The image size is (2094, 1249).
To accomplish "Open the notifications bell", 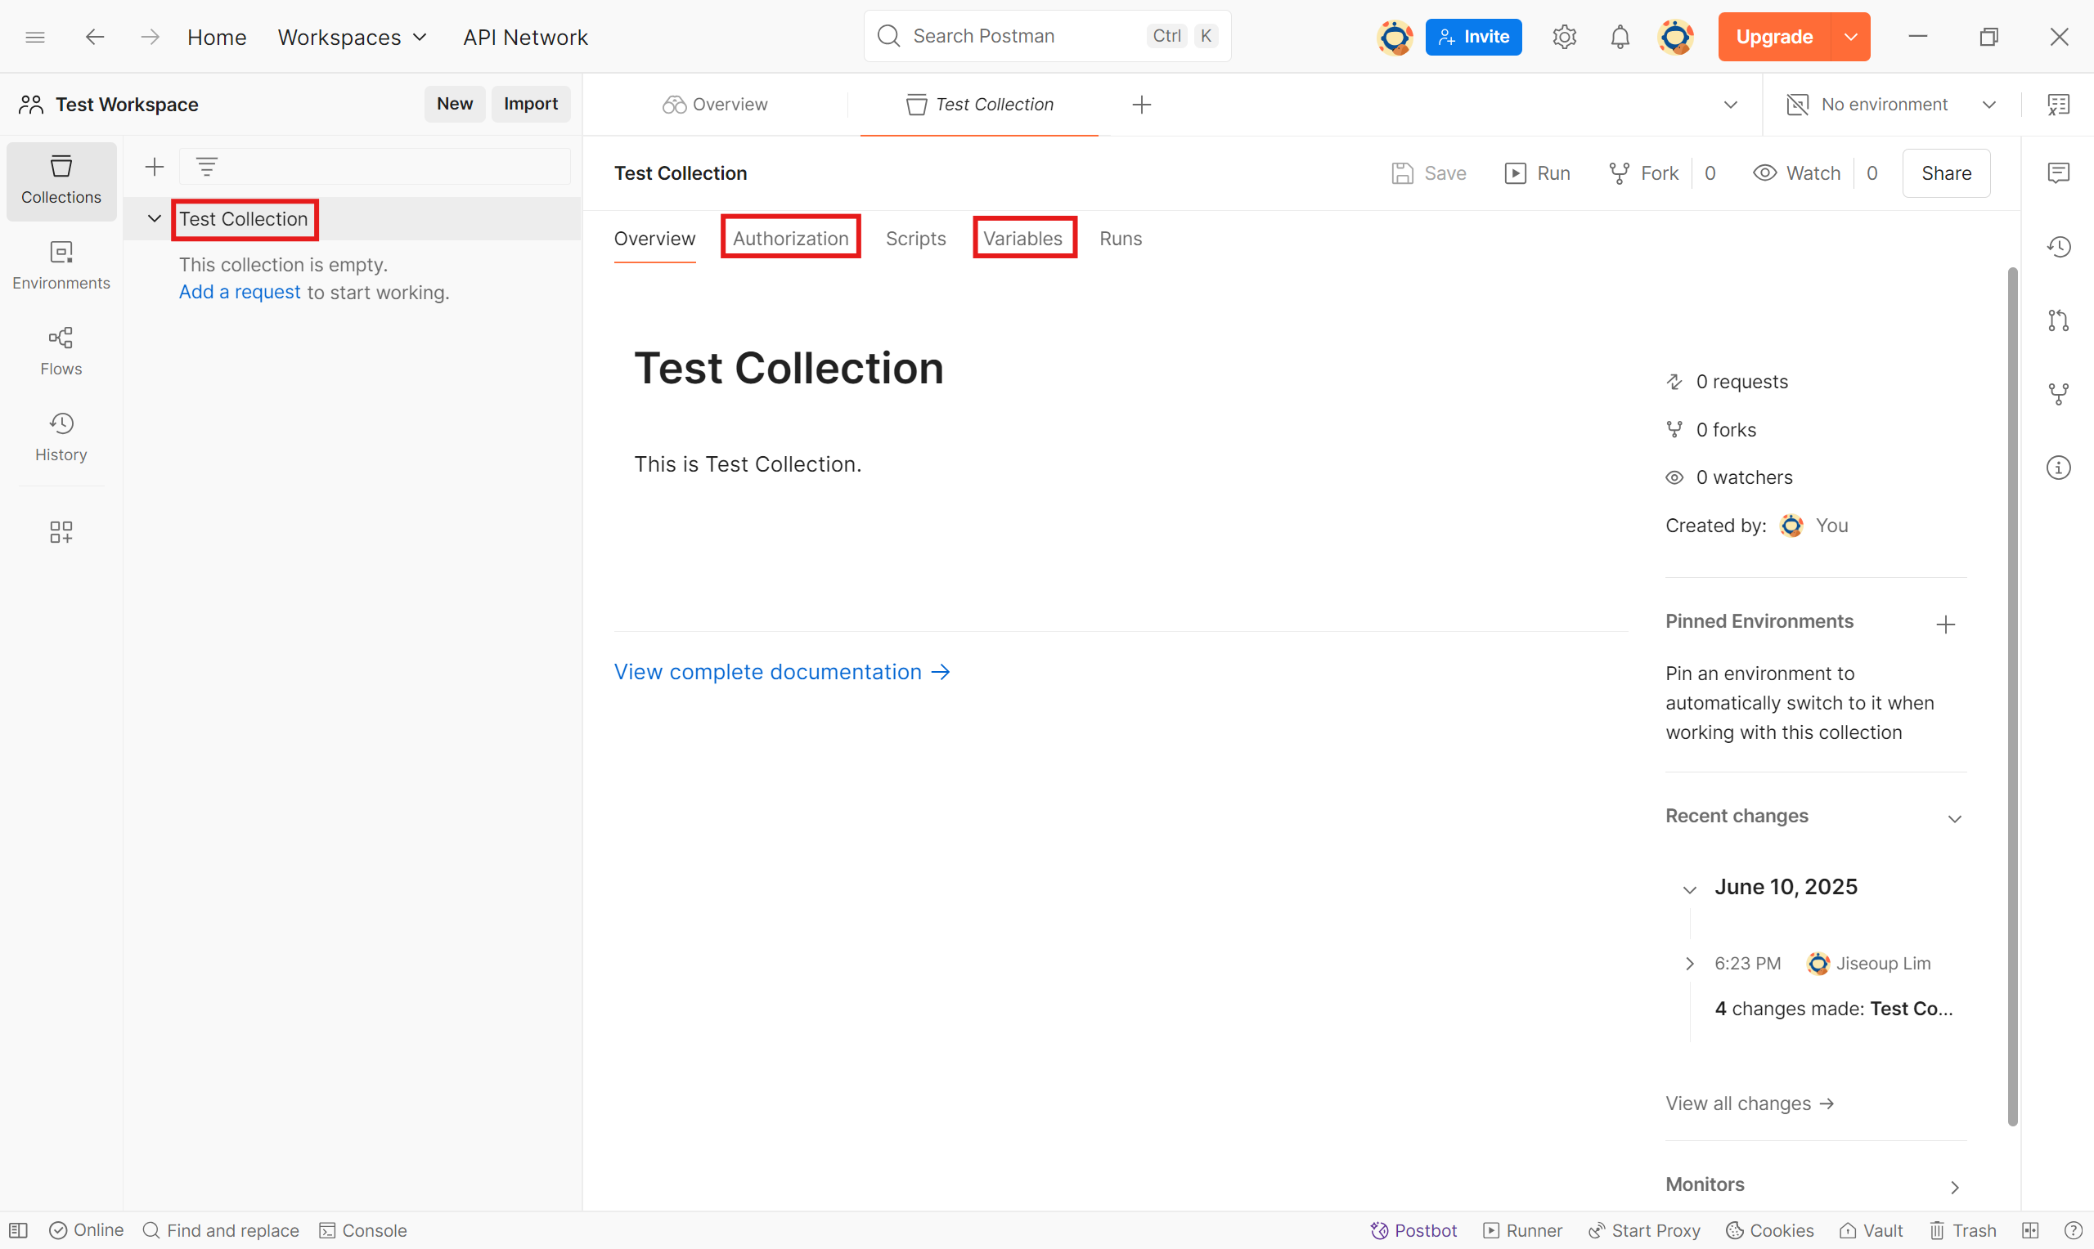I will (1619, 37).
